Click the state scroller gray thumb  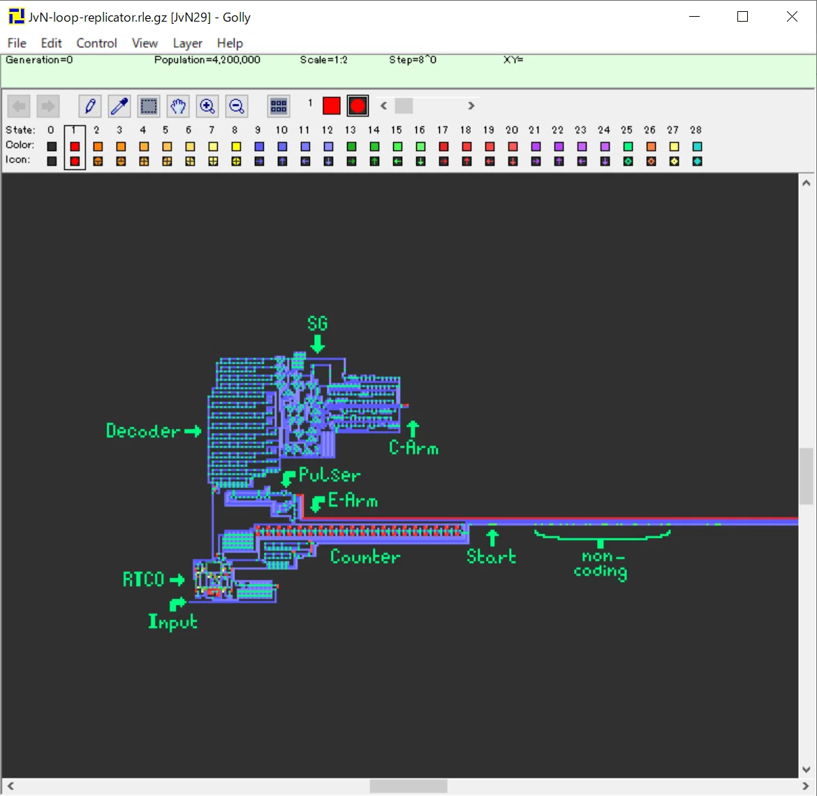click(x=404, y=106)
